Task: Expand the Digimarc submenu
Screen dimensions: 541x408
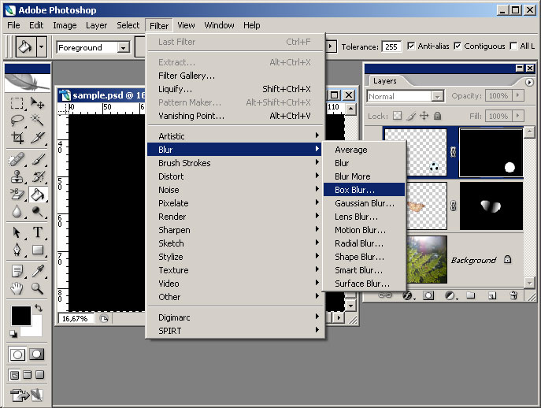Action: tap(236, 317)
